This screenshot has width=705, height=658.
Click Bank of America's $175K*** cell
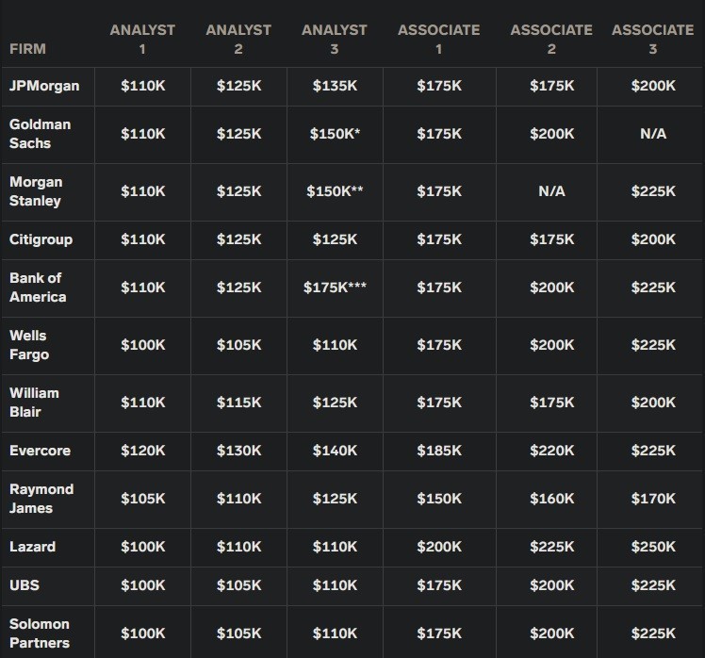[335, 288]
